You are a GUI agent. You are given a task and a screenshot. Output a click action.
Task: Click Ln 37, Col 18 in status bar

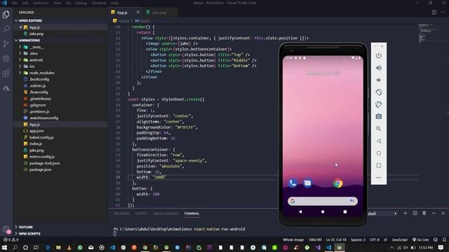pos(336,239)
